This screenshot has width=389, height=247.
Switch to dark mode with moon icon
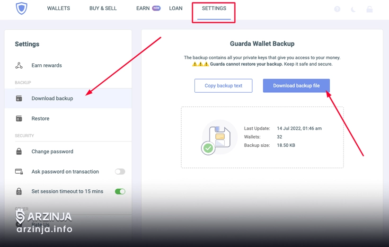353,9
